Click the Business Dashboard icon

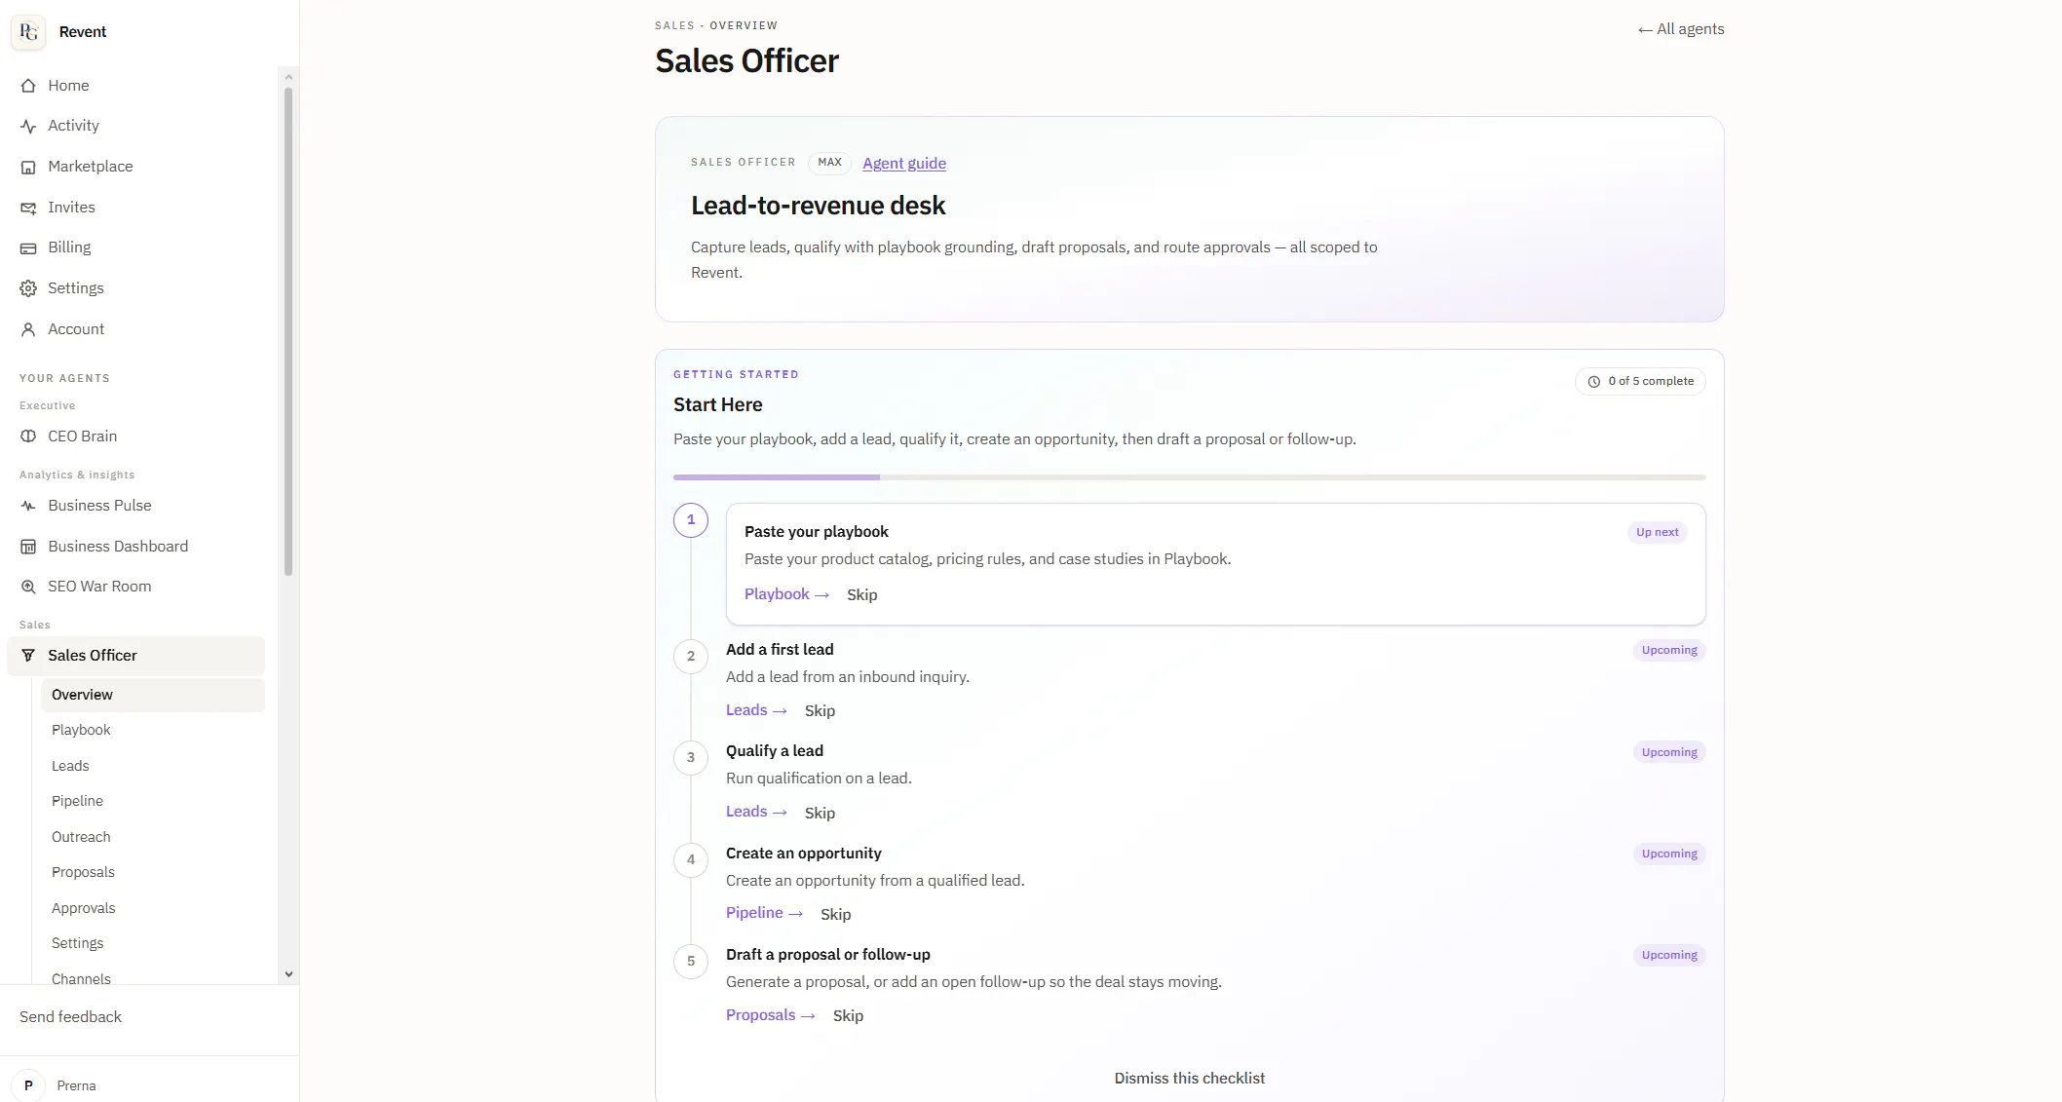point(28,547)
